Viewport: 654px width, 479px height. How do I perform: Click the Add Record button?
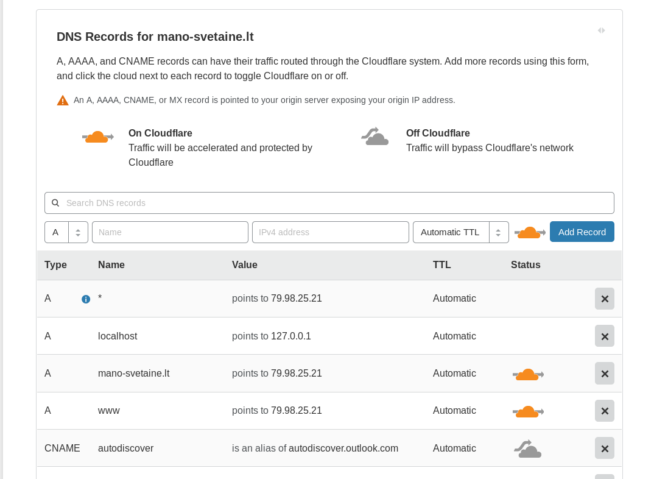(582, 232)
